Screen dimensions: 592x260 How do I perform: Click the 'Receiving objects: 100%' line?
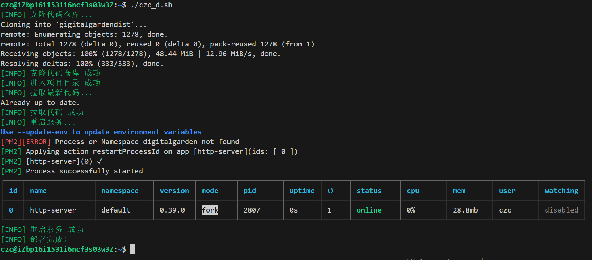141,54
